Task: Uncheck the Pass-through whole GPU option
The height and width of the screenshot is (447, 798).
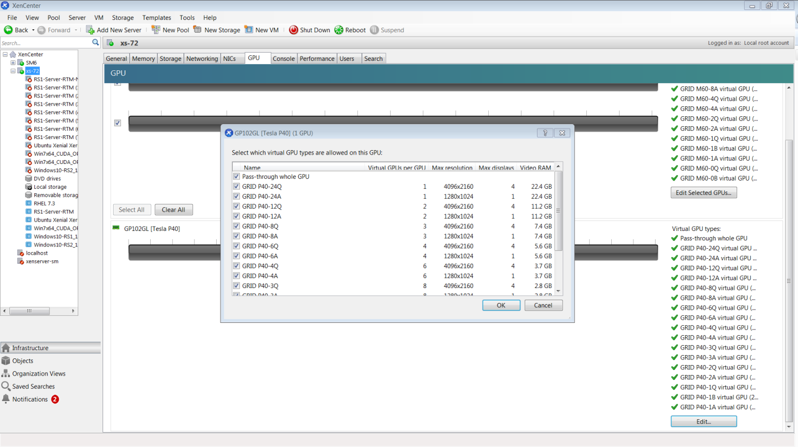Action: coord(237,176)
